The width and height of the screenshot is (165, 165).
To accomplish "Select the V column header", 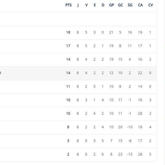I will (87, 5).
